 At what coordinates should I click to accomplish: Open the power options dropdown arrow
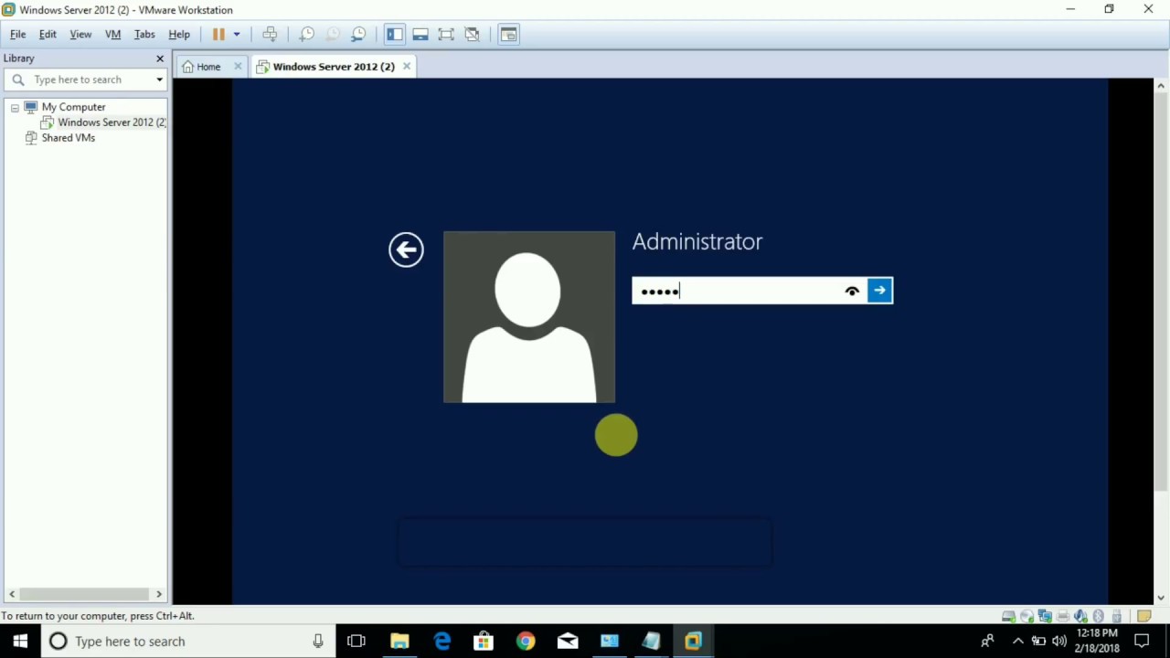(x=236, y=34)
